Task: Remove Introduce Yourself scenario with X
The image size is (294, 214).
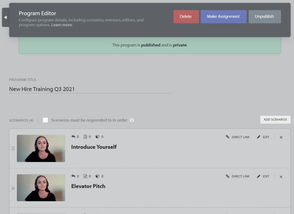Action: pos(281,137)
